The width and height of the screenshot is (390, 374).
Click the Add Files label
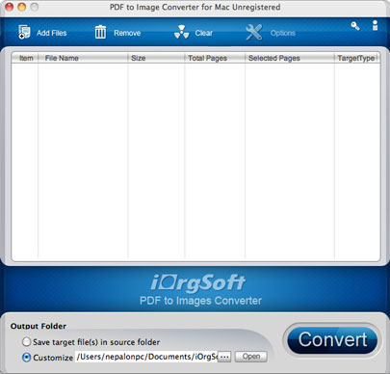[x=52, y=33]
